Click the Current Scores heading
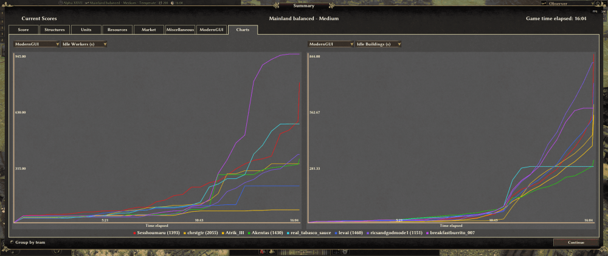608x256 pixels. [x=39, y=18]
